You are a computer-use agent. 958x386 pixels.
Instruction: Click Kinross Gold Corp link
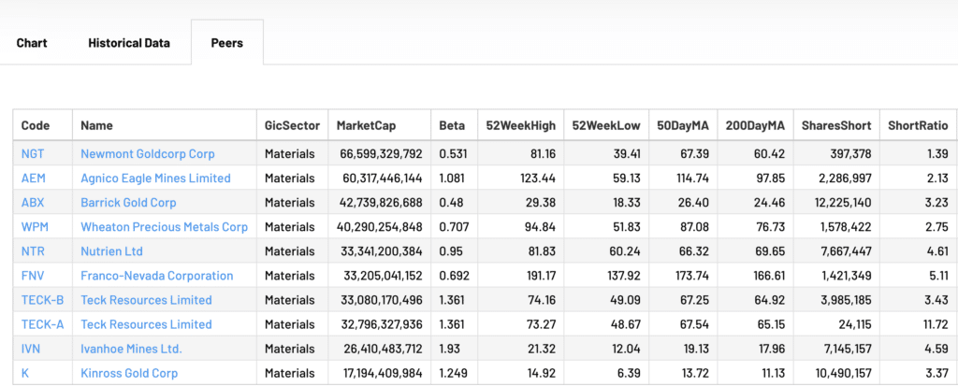point(129,373)
